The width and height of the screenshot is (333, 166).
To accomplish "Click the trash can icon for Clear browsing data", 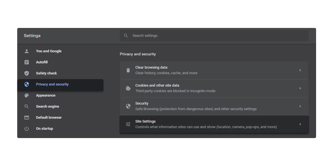I will click(128, 70).
